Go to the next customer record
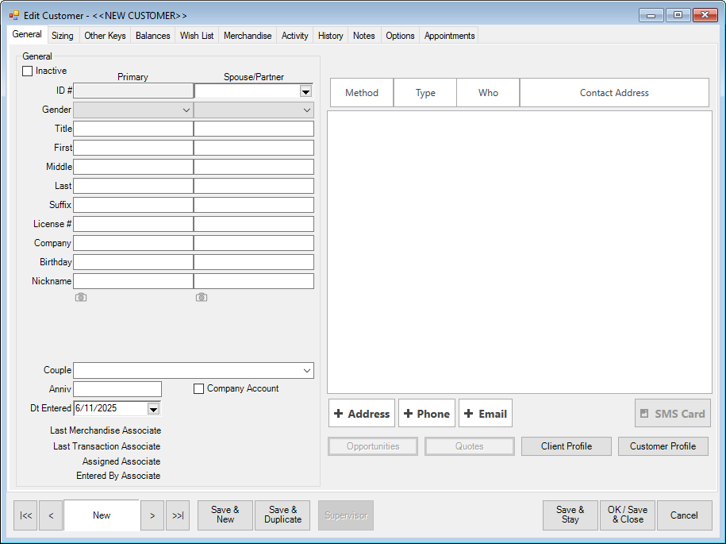The image size is (726, 544). (152, 515)
